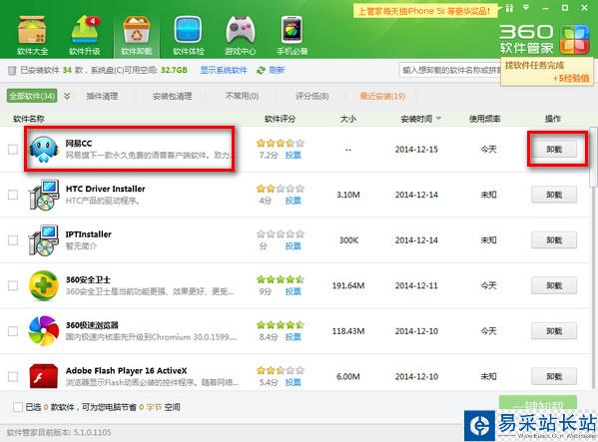Switch to 全部软件(34) tab
This screenshot has height=442, width=598.
[x=32, y=96]
